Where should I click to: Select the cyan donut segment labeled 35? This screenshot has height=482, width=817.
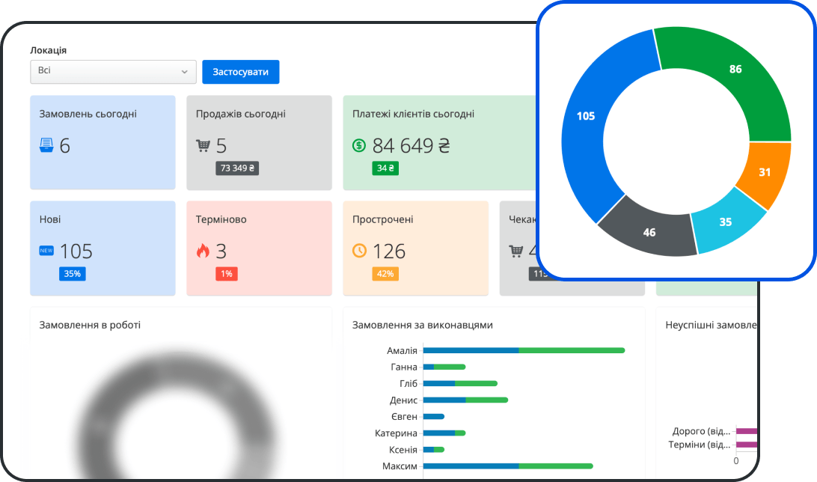click(x=725, y=222)
